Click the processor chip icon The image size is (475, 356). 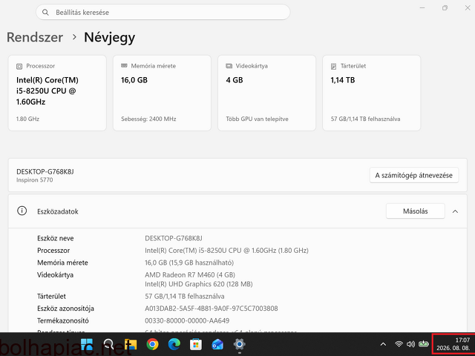(x=19, y=66)
